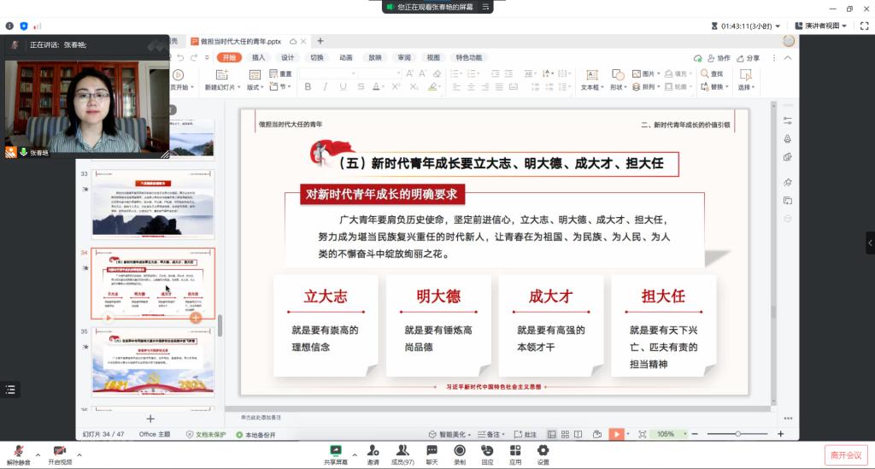Click the Leave Meeting (离开会议) button

coord(845,454)
